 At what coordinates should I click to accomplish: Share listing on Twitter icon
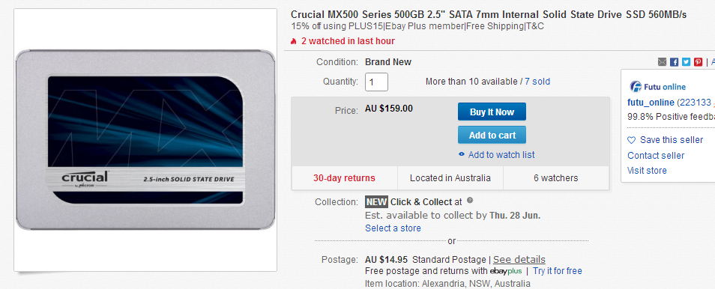pos(686,62)
